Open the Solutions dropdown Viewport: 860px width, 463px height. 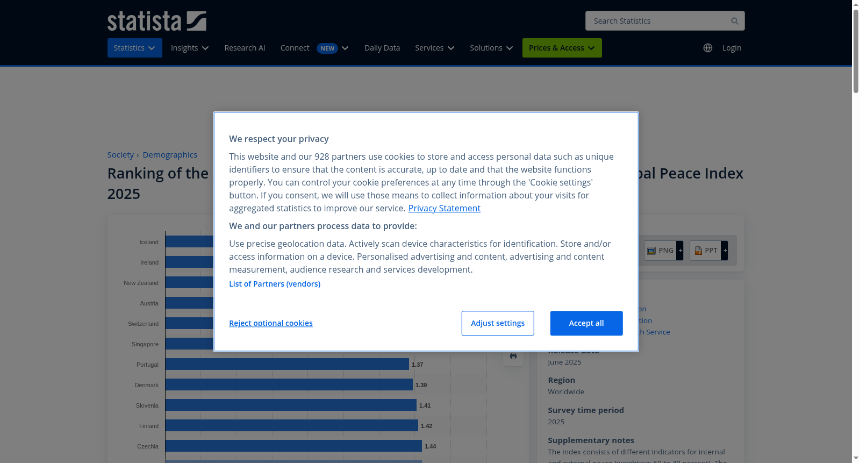(491, 48)
